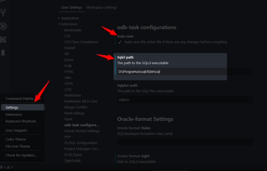This screenshot has width=267, height=171.
Task: Open Command Palette from the menu
Action: tap(19, 99)
